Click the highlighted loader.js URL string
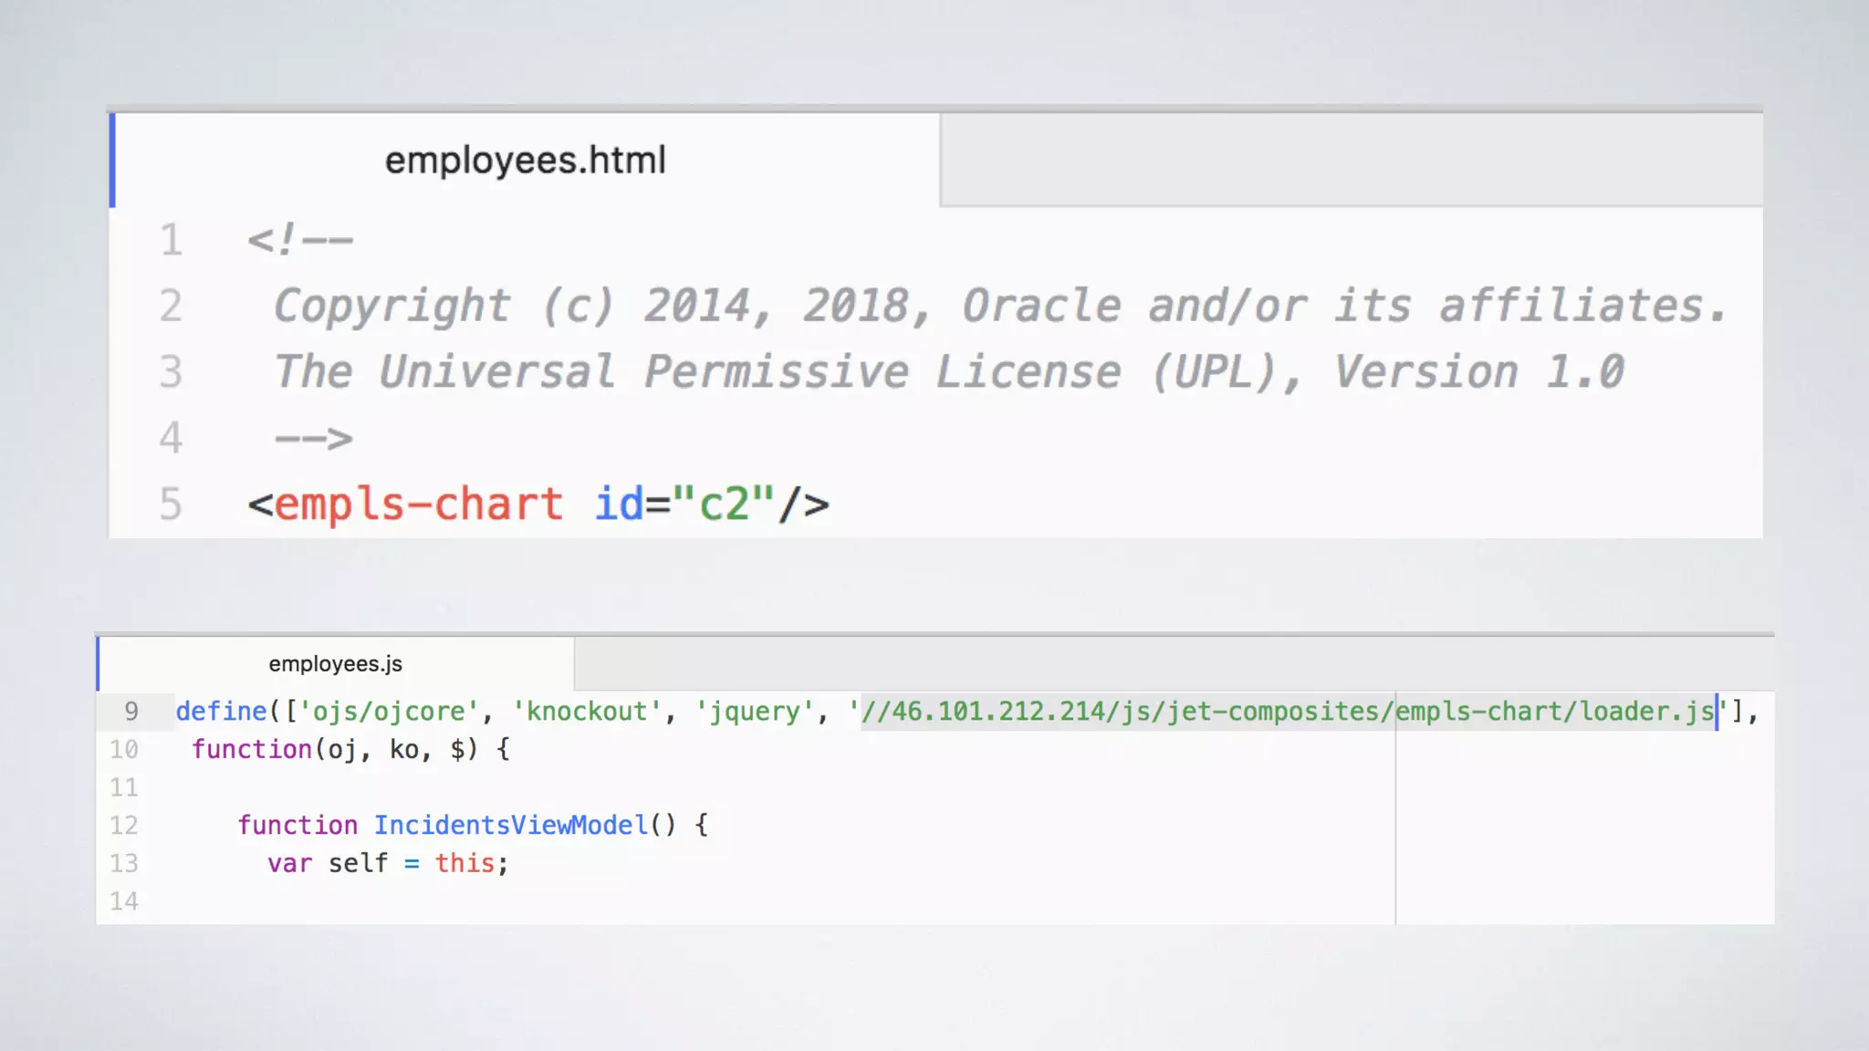Viewport: 1869px width, 1051px height. click(x=1287, y=712)
